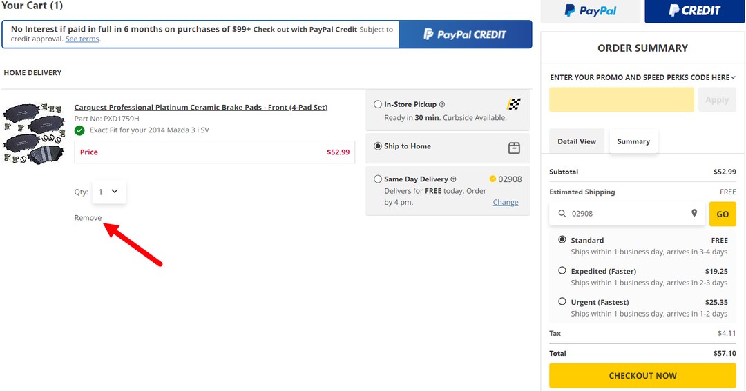746x391 pixels.
Task: Switch to Detail View tab
Action: (x=577, y=141)
